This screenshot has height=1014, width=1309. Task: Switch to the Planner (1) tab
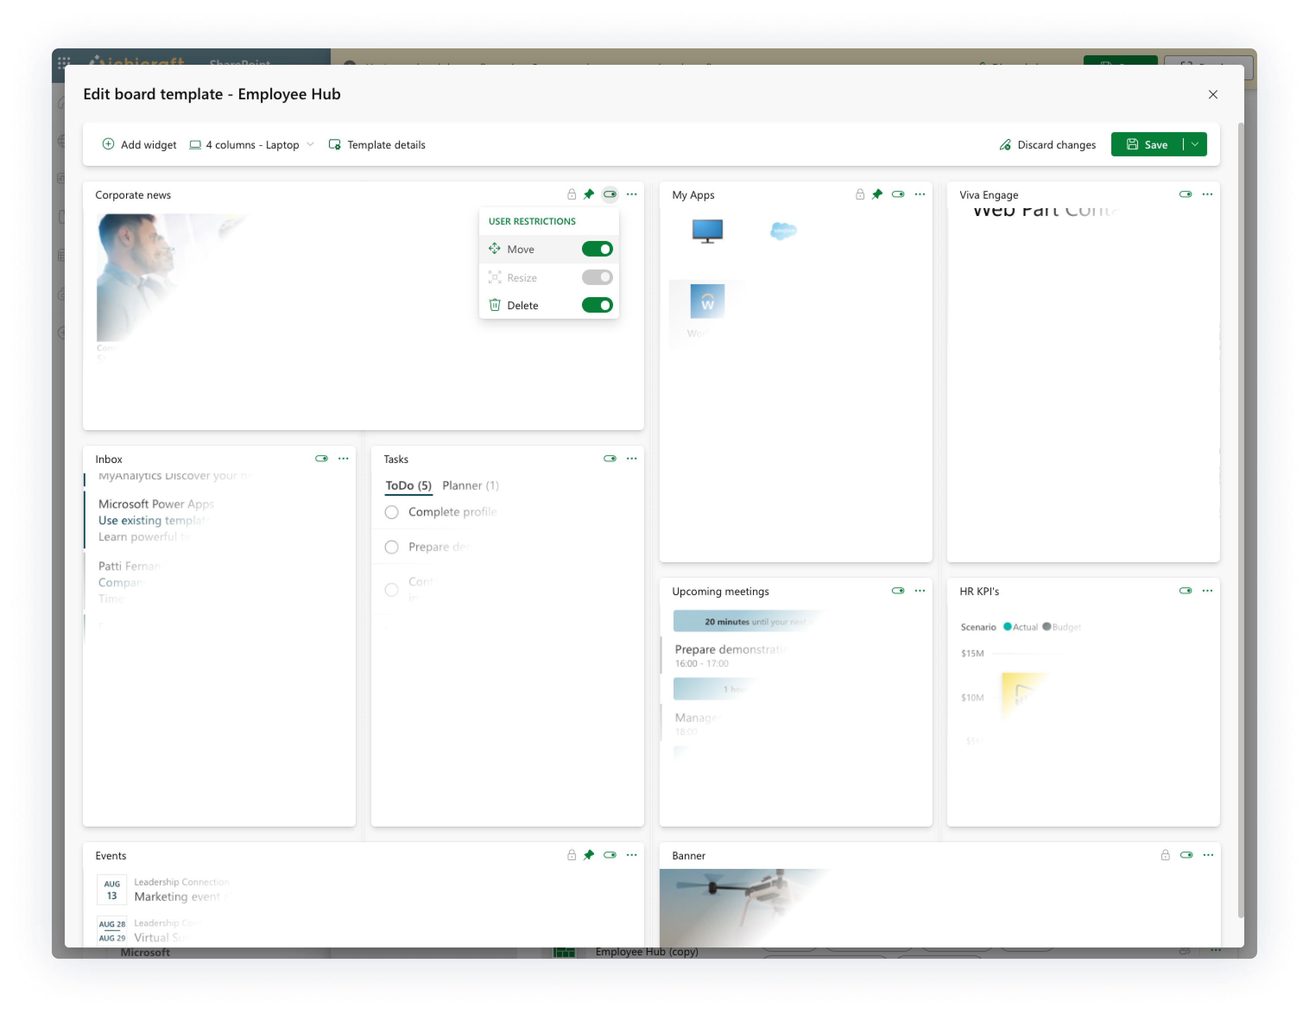coord(471,486)
